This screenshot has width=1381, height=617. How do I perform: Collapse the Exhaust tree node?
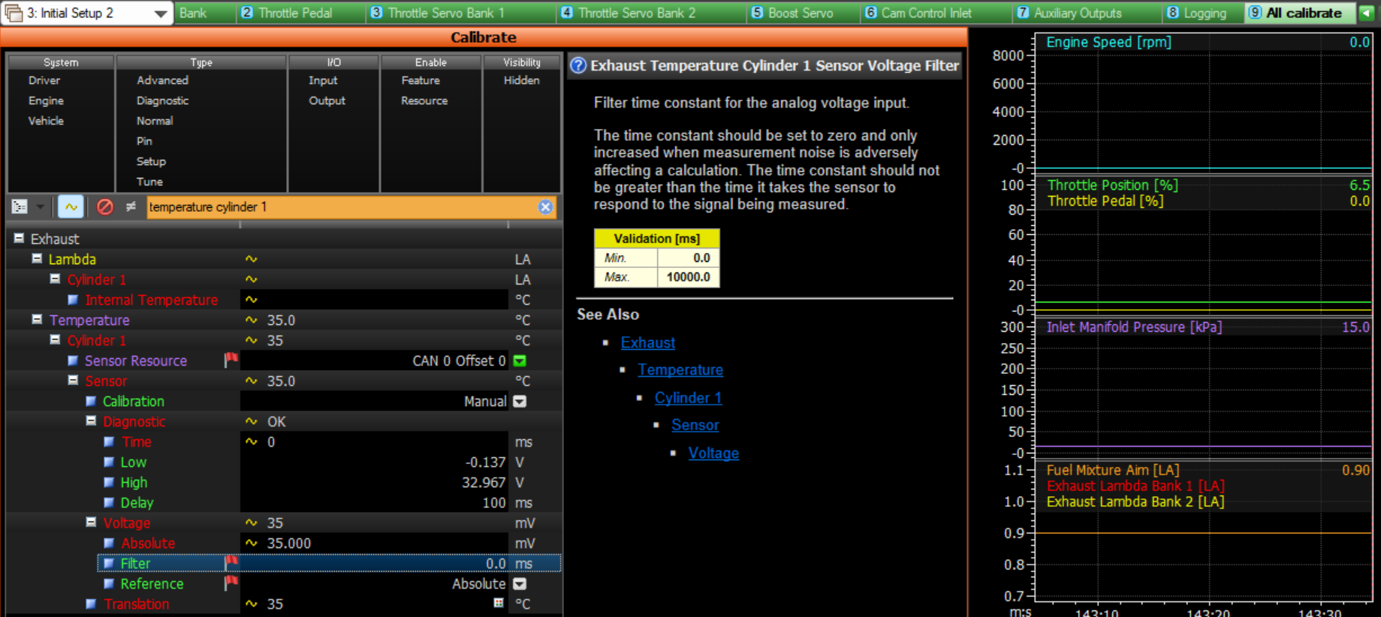pyautogui.click(x=19, y=238)
